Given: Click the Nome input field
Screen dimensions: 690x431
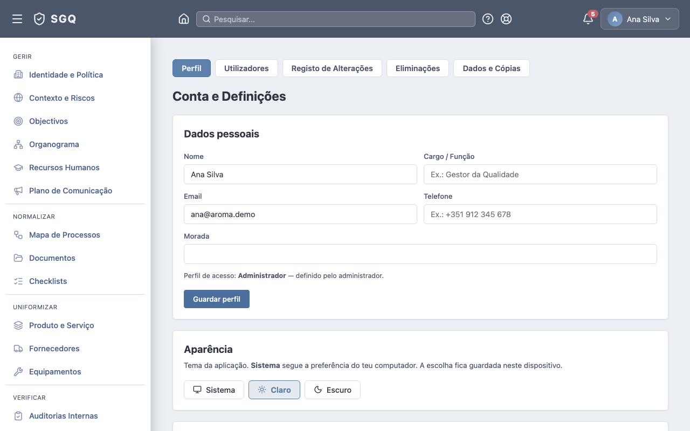Looking at the screenshot, I should click(300, 175).
